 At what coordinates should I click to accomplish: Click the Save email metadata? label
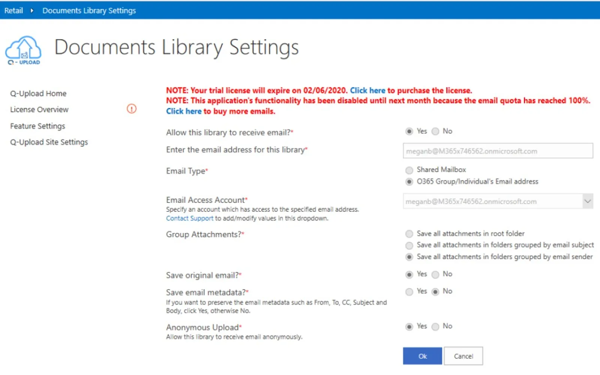coord(207,292)
